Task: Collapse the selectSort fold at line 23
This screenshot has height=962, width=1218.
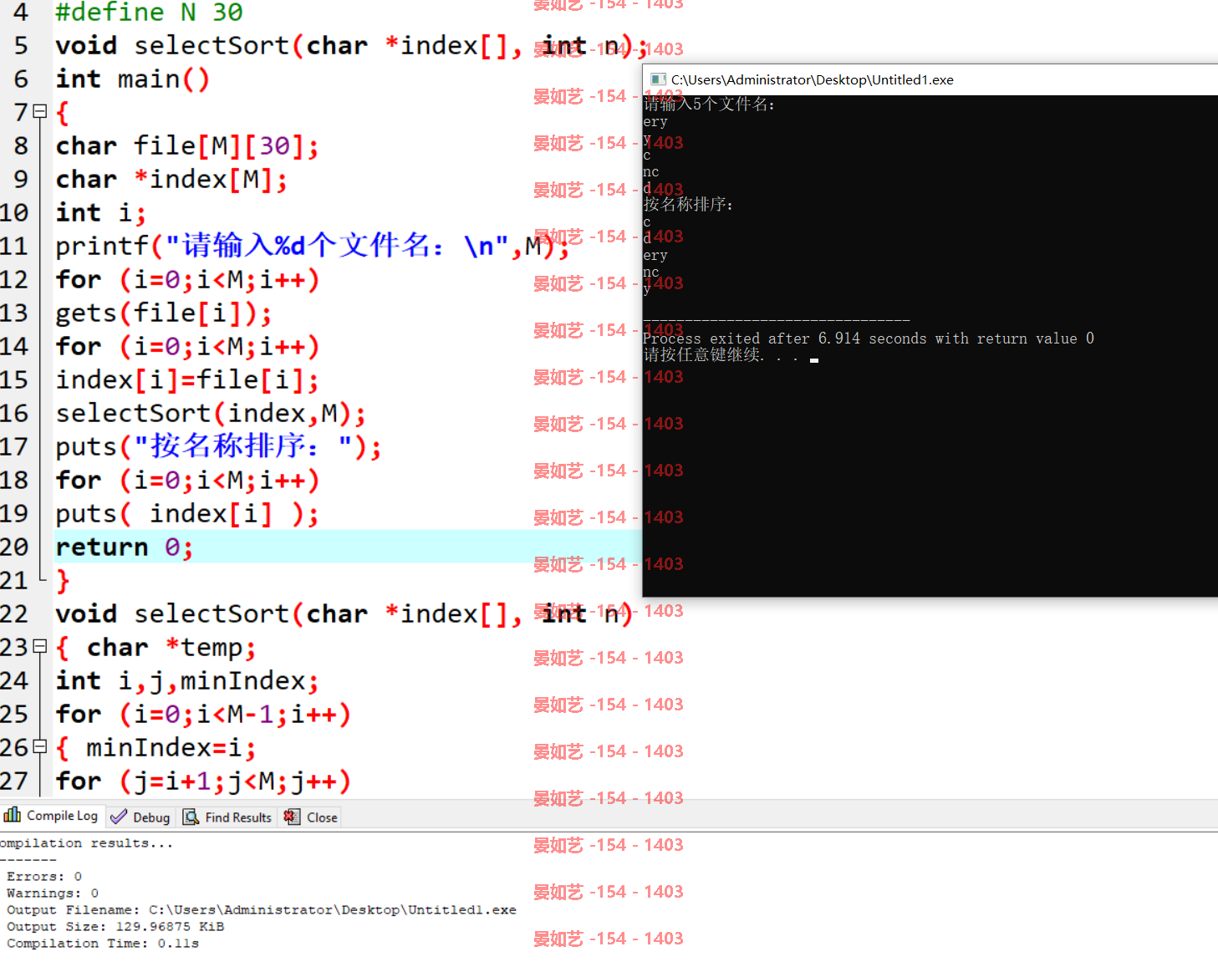Action: click(39, 646)
